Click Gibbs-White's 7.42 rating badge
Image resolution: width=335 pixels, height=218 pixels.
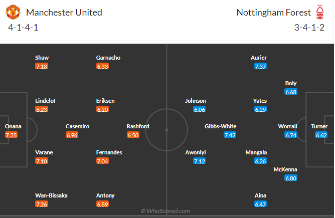coord(230,135)
